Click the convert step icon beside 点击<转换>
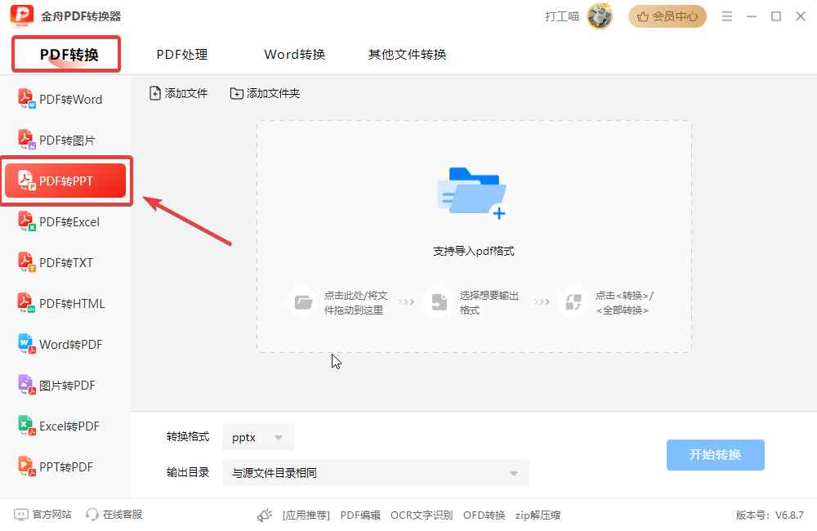This screenshot has width=817, height=531. pyautogui.click(x=574, y=302)
